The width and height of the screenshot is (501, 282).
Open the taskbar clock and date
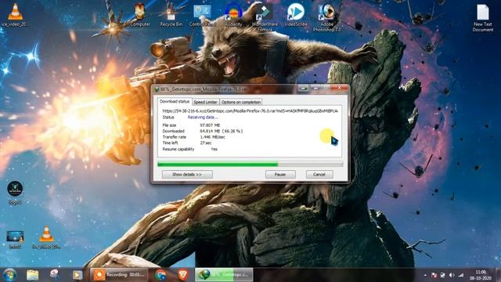coord(481,275)
